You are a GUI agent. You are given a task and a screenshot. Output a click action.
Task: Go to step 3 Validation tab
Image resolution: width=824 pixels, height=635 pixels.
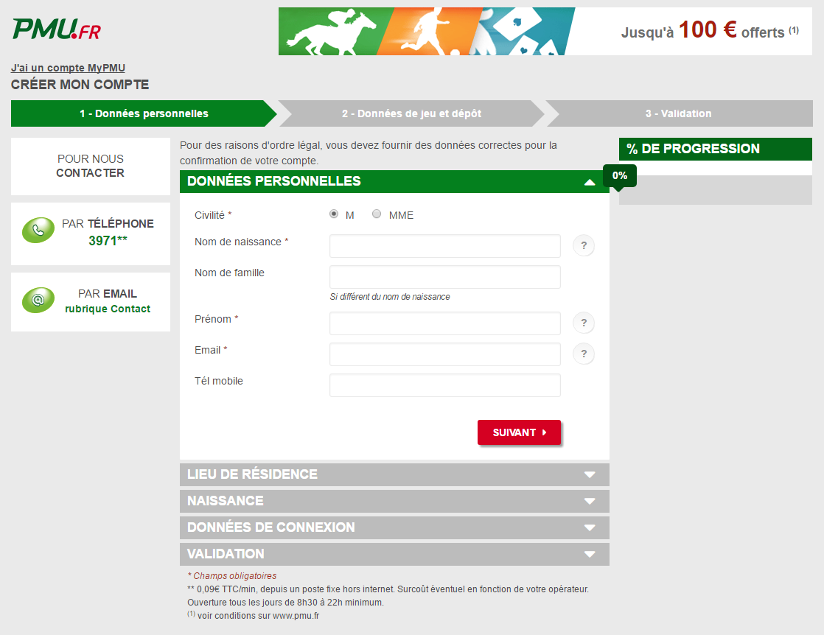point(678,113)
